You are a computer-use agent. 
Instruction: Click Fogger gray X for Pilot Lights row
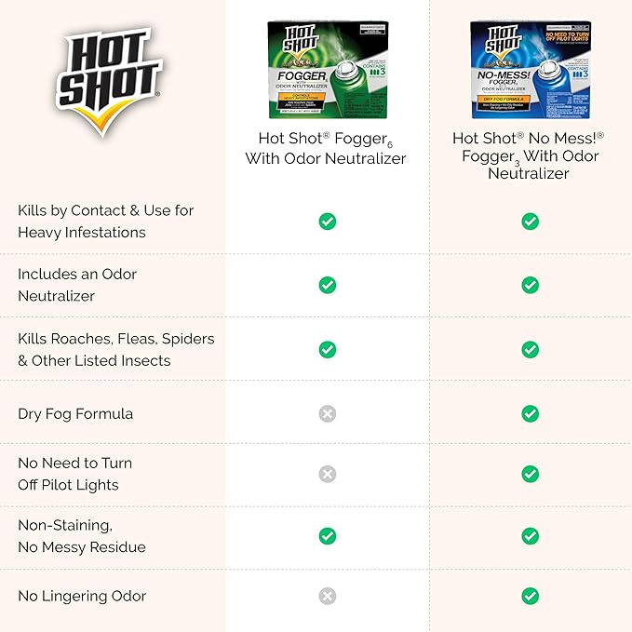(x=328, y=474)
